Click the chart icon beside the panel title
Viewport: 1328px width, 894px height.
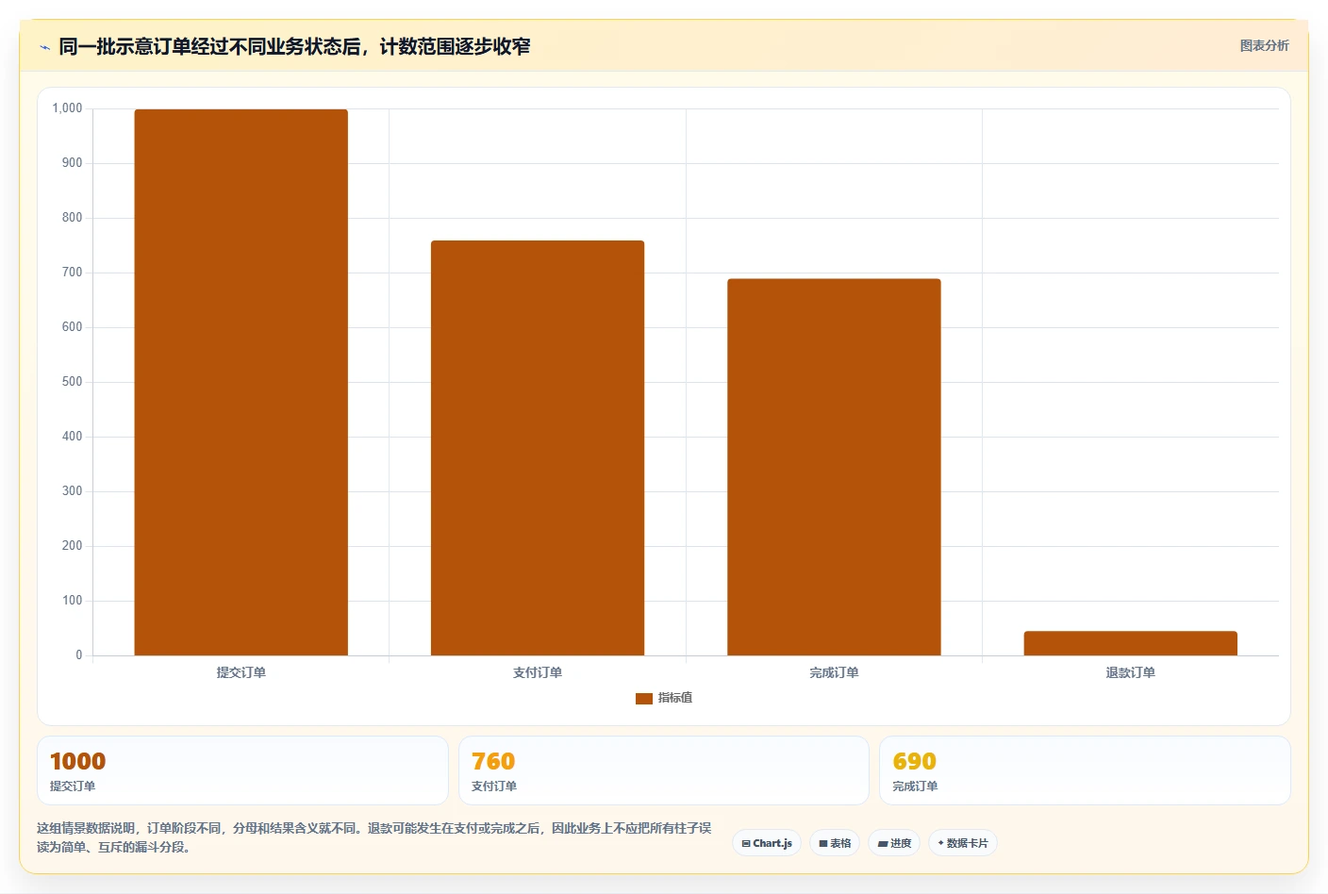(44, 47)
